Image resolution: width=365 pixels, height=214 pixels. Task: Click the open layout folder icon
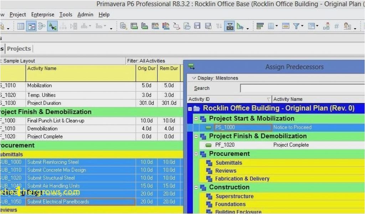(x=187, y=26)
